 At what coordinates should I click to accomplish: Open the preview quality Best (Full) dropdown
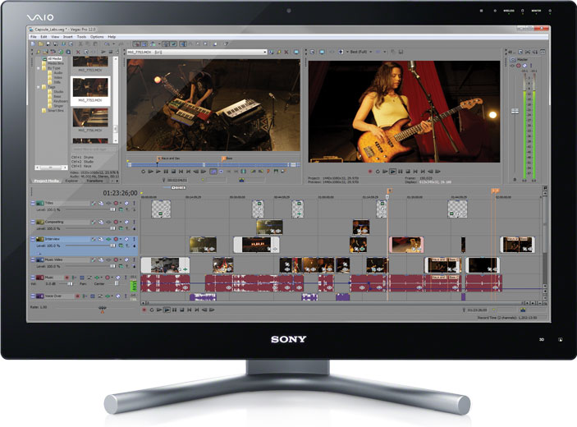click(360, 52)
